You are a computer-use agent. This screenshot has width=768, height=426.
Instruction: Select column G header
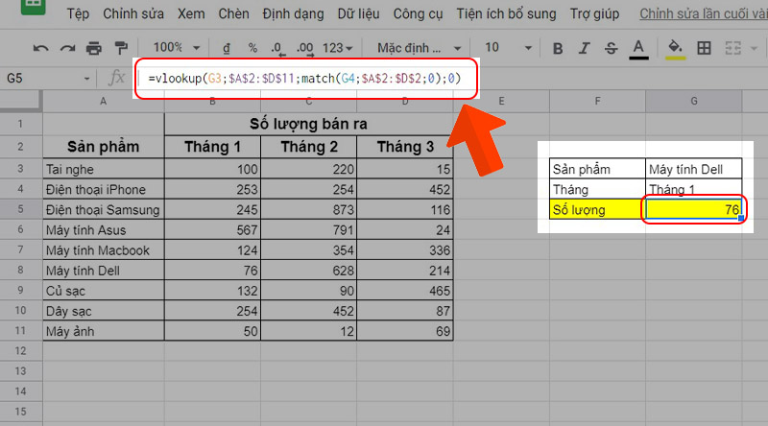click(x=693, y=102)
